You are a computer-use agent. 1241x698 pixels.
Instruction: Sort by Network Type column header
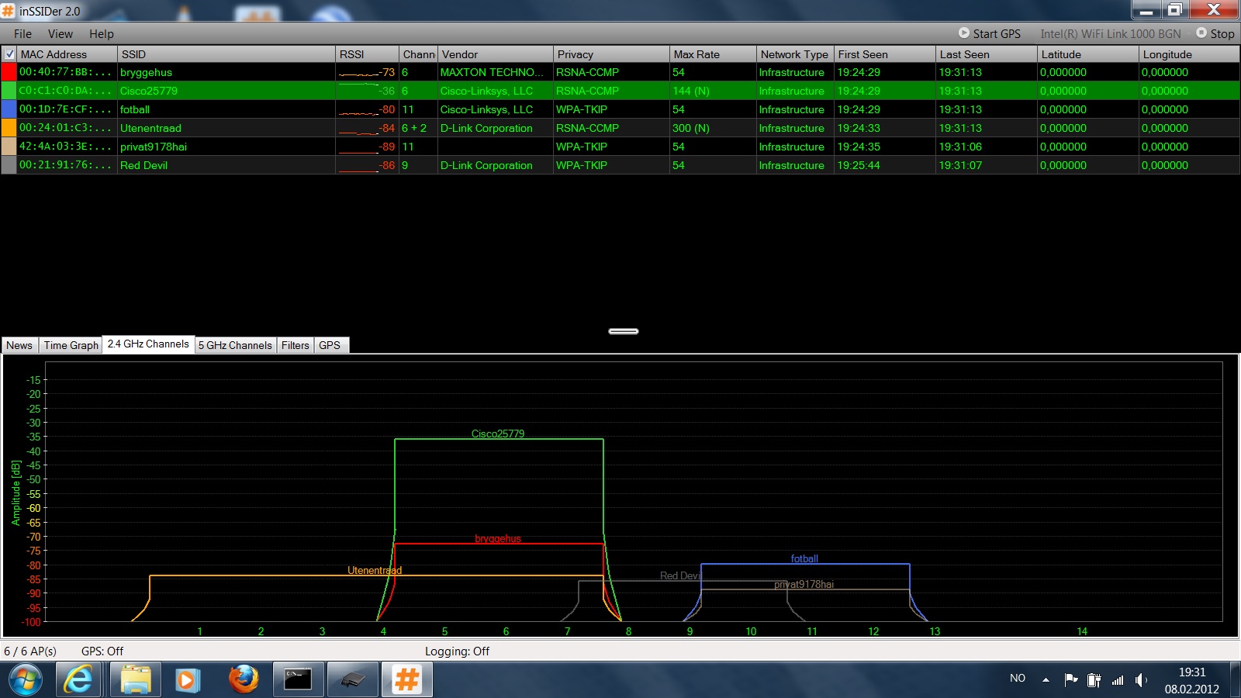795,54
